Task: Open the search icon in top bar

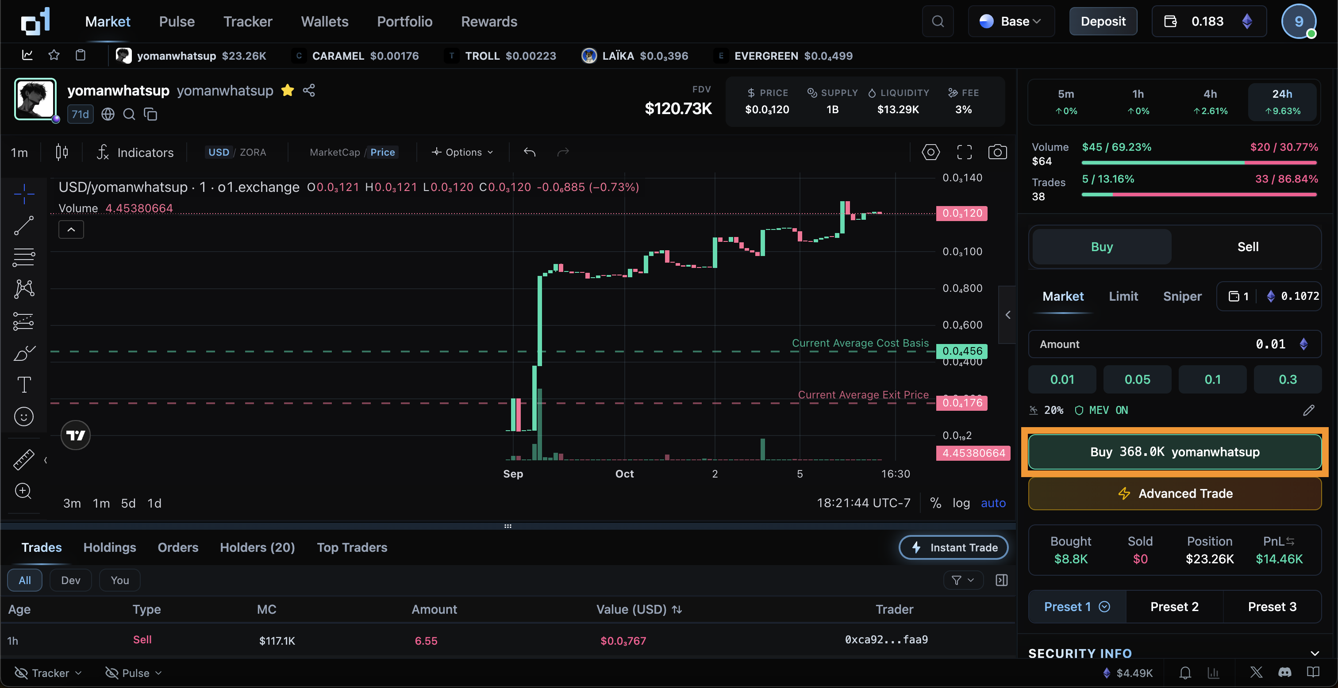Action: [938, 21]
